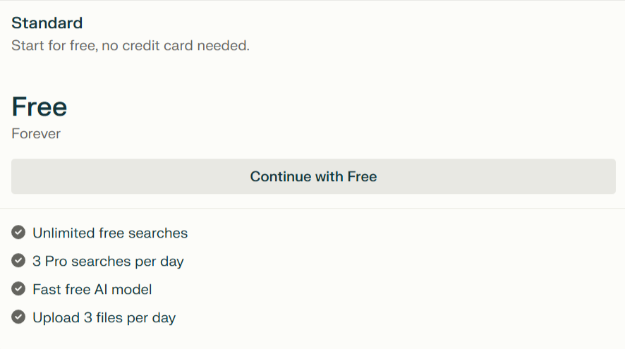Viewport: 625px width, 349px height.
Task: Select the 3 Pro searches per day text
Action: click(108, 262)
